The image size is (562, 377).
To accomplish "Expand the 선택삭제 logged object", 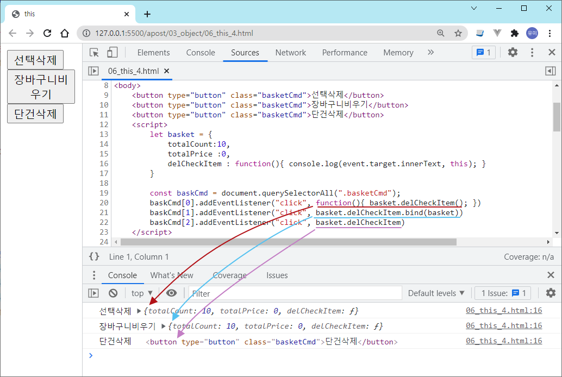I will pyautogui.click(x=139, y=311).
